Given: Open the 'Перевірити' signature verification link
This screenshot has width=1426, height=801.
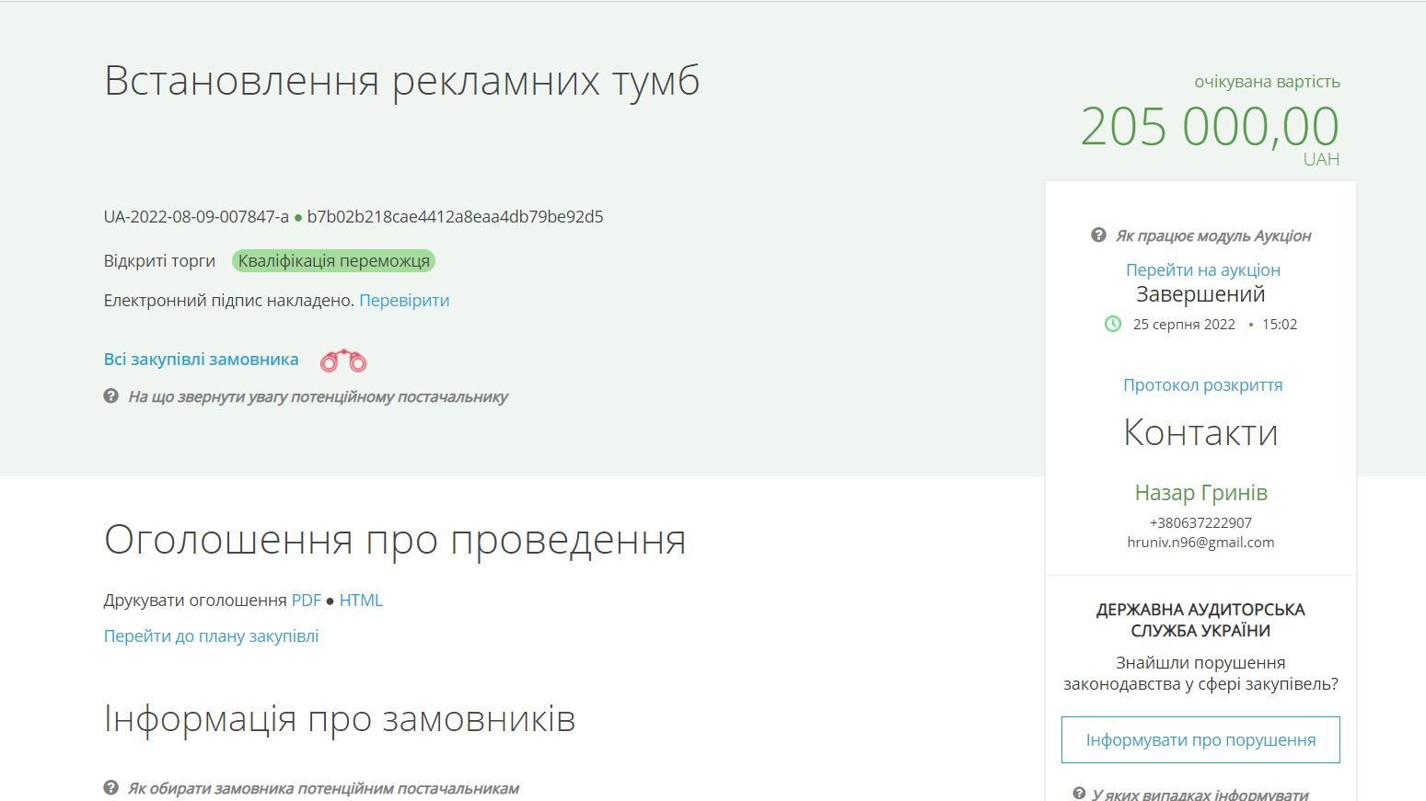Looking at the screenshot, I should pos(404,301).
